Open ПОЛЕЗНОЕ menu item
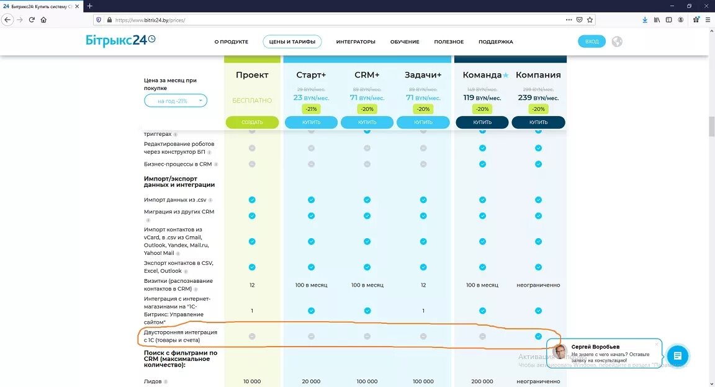715x387 pixels. [x=449, y=42]
